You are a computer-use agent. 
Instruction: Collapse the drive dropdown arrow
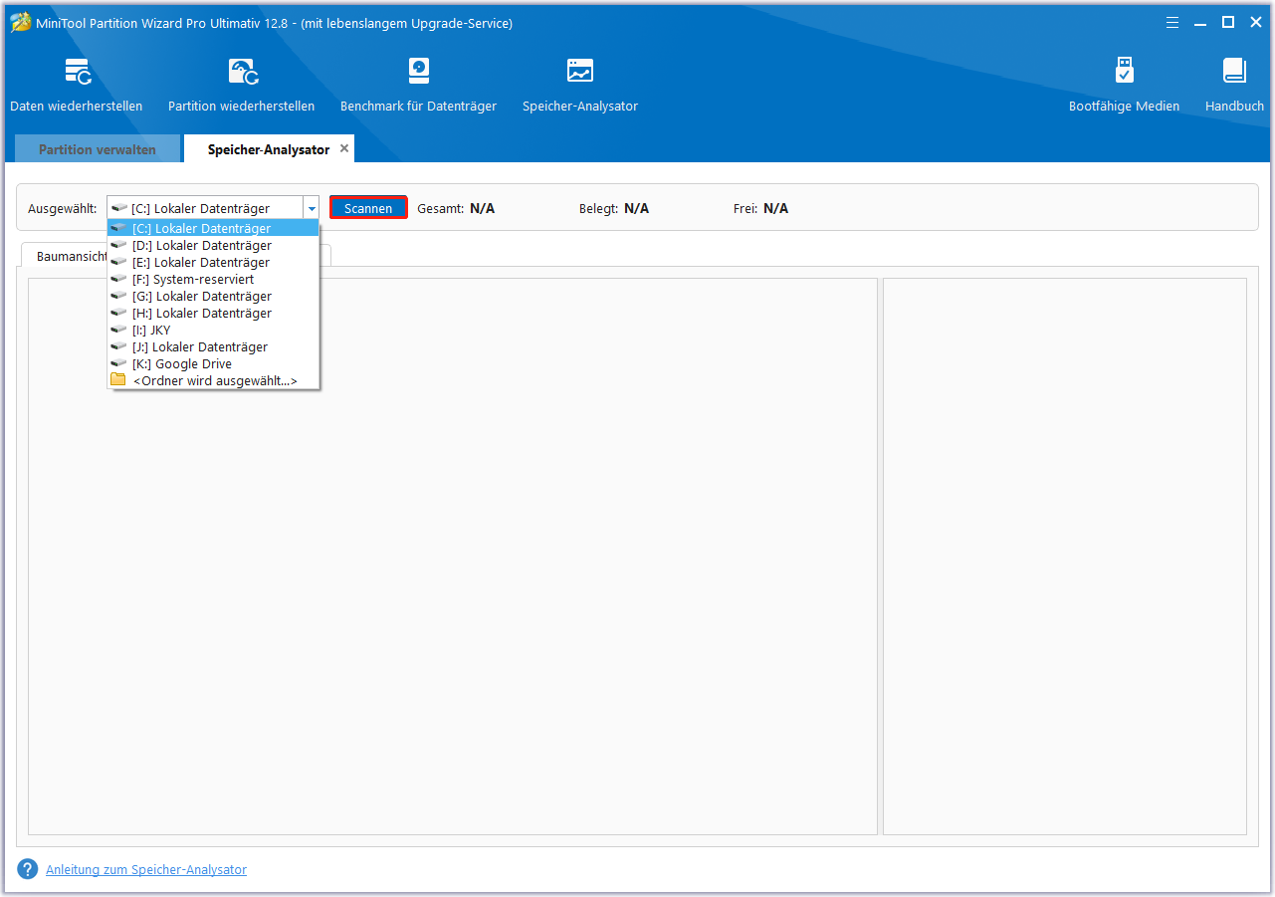tap(312, 208)
